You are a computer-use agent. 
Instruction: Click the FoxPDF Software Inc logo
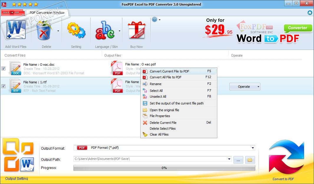coord(254,27)
